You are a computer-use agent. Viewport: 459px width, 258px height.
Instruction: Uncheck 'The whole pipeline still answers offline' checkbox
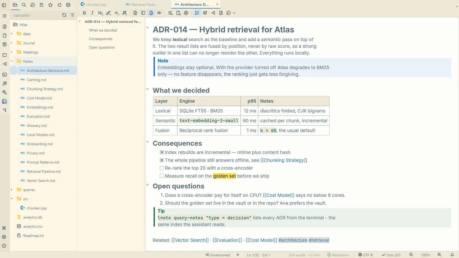click(x=162, y=160)
